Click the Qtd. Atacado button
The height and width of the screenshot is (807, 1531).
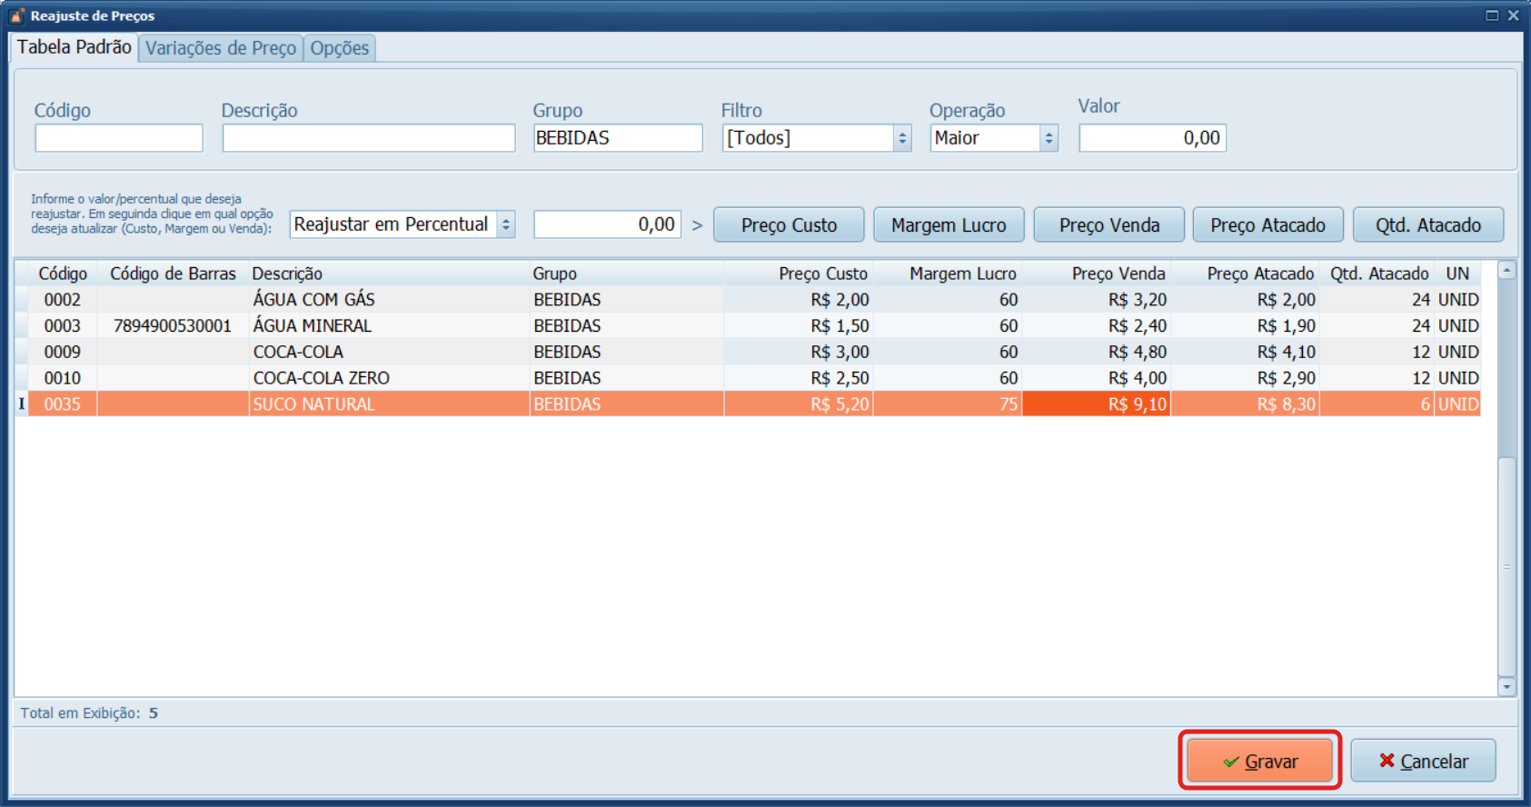point(1427,224)
